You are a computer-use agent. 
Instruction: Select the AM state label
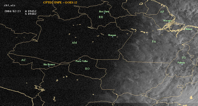tap(74, 43)
